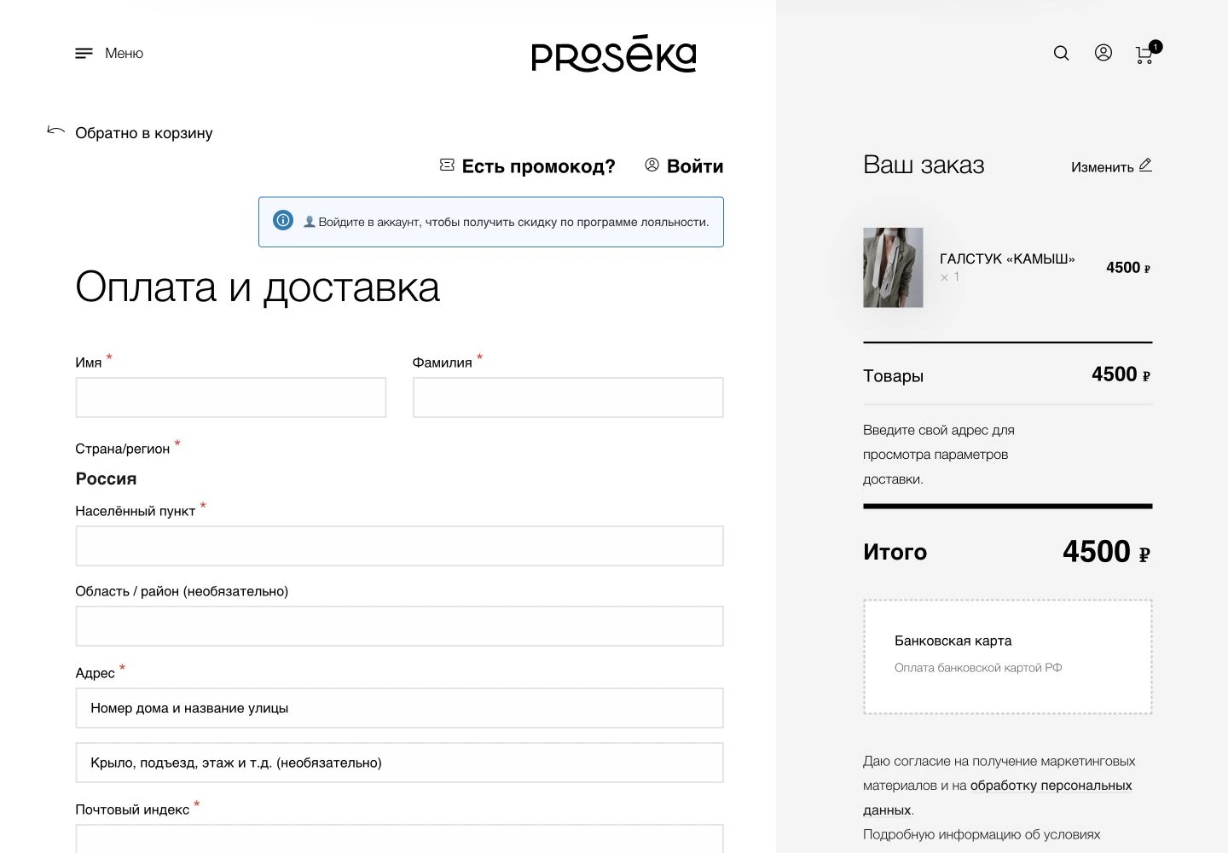This screenshot has width=1228, height=853.
Task: Click the blue info icon in notice
Action: (x=283, y=221)
